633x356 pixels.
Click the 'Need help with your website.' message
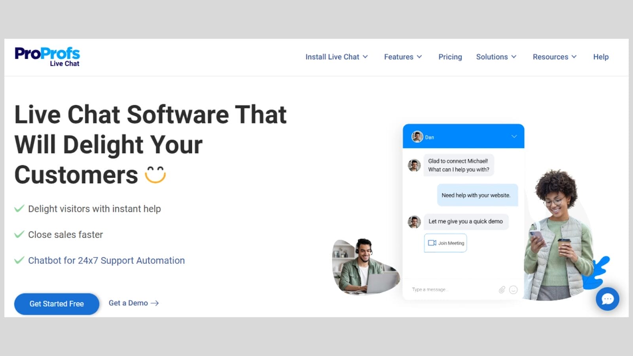tap(478, 195)
